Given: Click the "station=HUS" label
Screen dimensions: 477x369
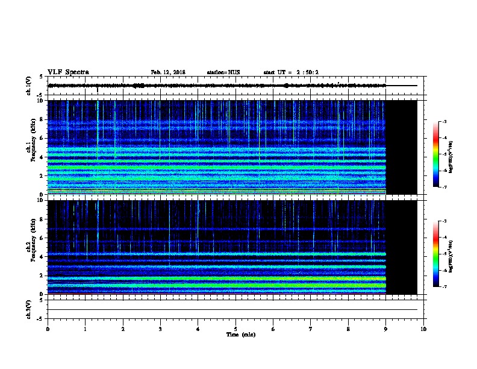Looking at the screenshot, I should pyautogui.click(x=223, y=72).
